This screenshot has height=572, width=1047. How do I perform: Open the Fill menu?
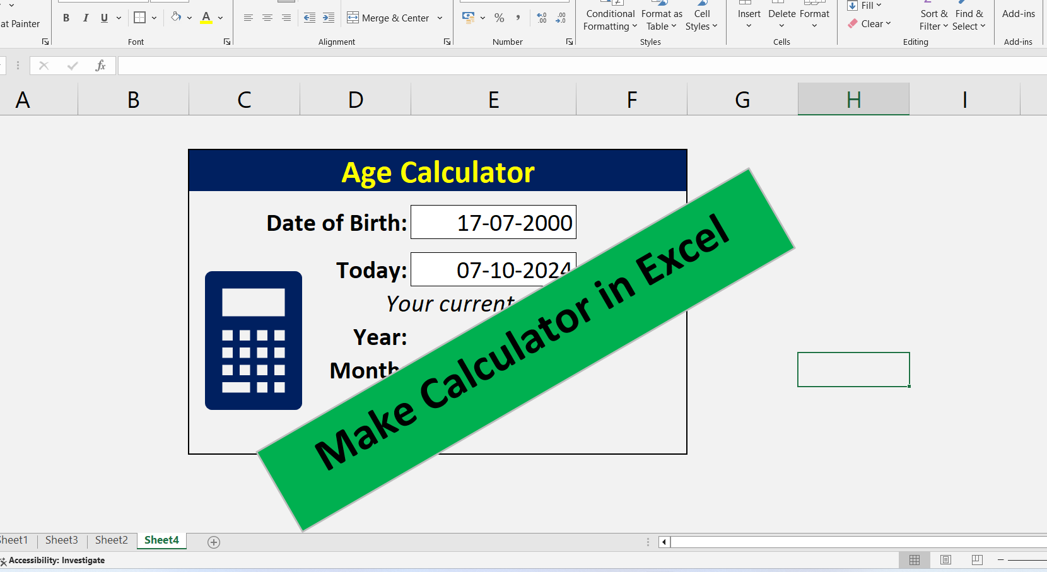864,5
